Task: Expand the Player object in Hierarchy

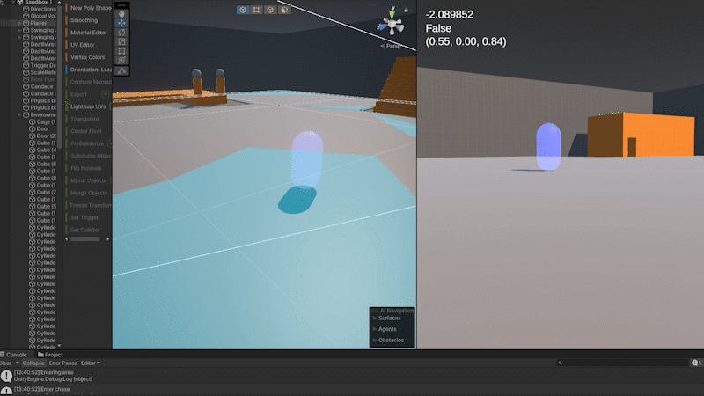Action: click(19, 23)
